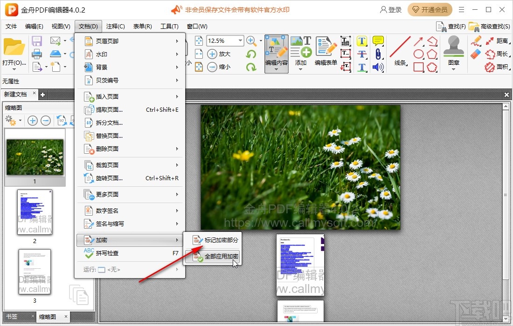Screen dimensions: 513x326
Task: Click the paperclip attachment icon
Action: (x=378, y=54)
